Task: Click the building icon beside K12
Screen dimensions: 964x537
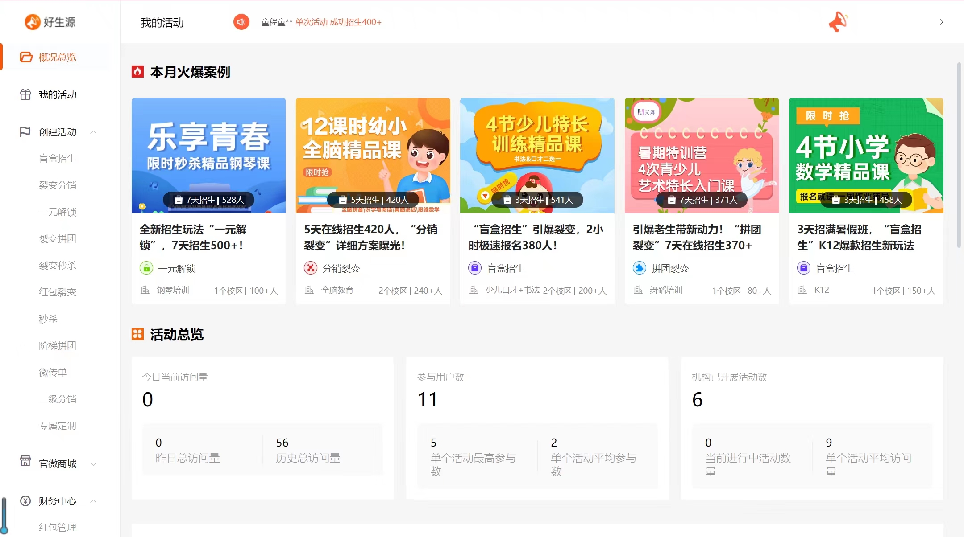Action: pyautogui.click(x=802, y=290)
